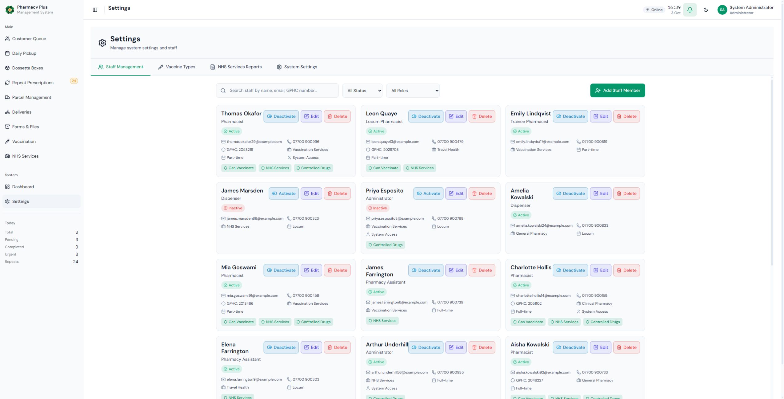This screenshot has height=399, width=784.
Task: Click the SA user avatar
Action: [x=722, y=10]
